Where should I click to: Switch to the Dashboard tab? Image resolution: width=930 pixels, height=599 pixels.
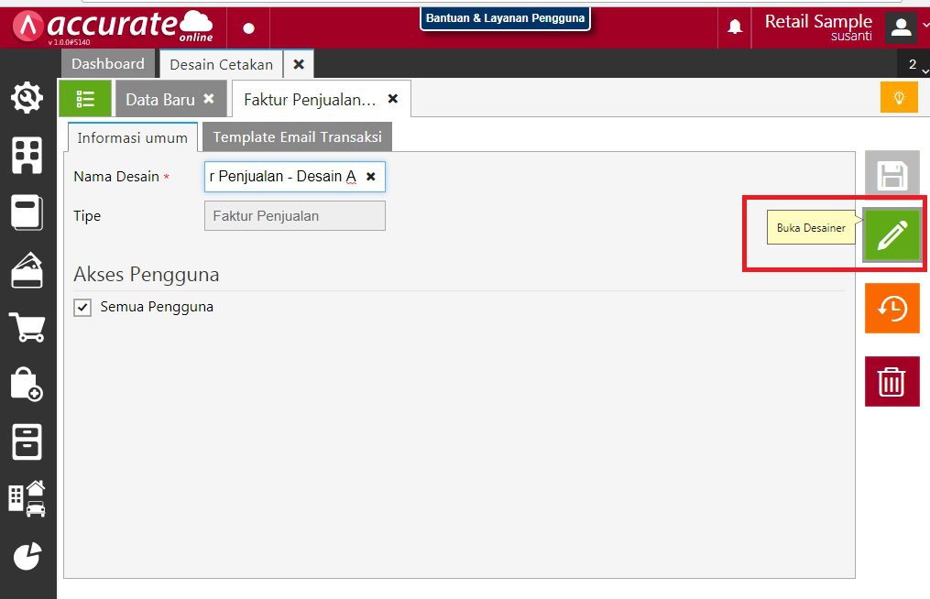(x=108, y=63)
